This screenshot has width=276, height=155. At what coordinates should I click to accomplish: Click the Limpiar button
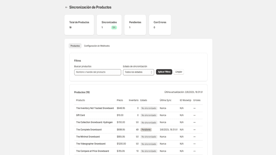coord(179,72)
